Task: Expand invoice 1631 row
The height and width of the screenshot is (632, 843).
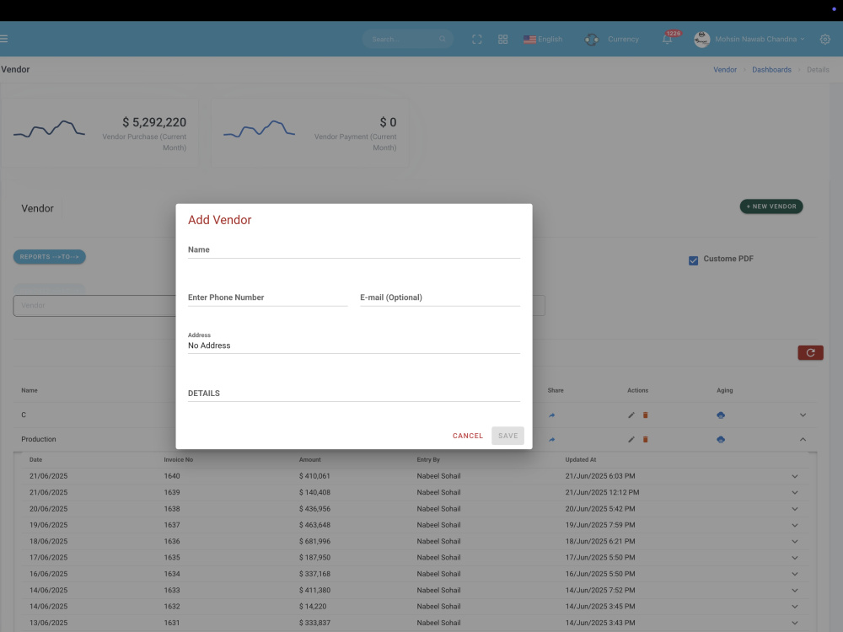Action: click(x=795, y=623)
